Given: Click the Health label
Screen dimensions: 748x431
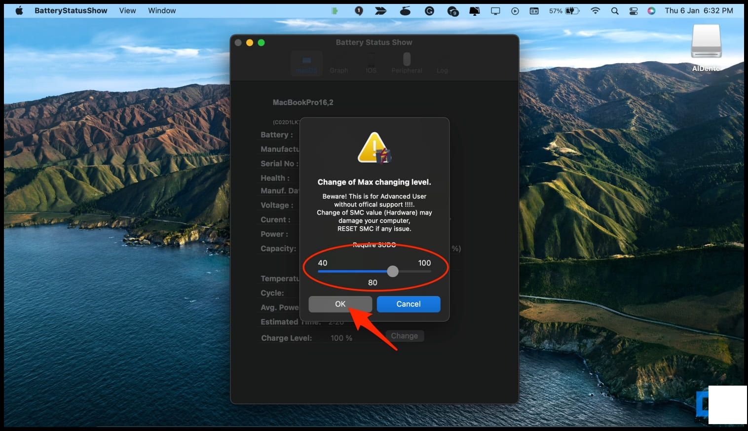Looking at the screenshot, I should pos(275,178).
